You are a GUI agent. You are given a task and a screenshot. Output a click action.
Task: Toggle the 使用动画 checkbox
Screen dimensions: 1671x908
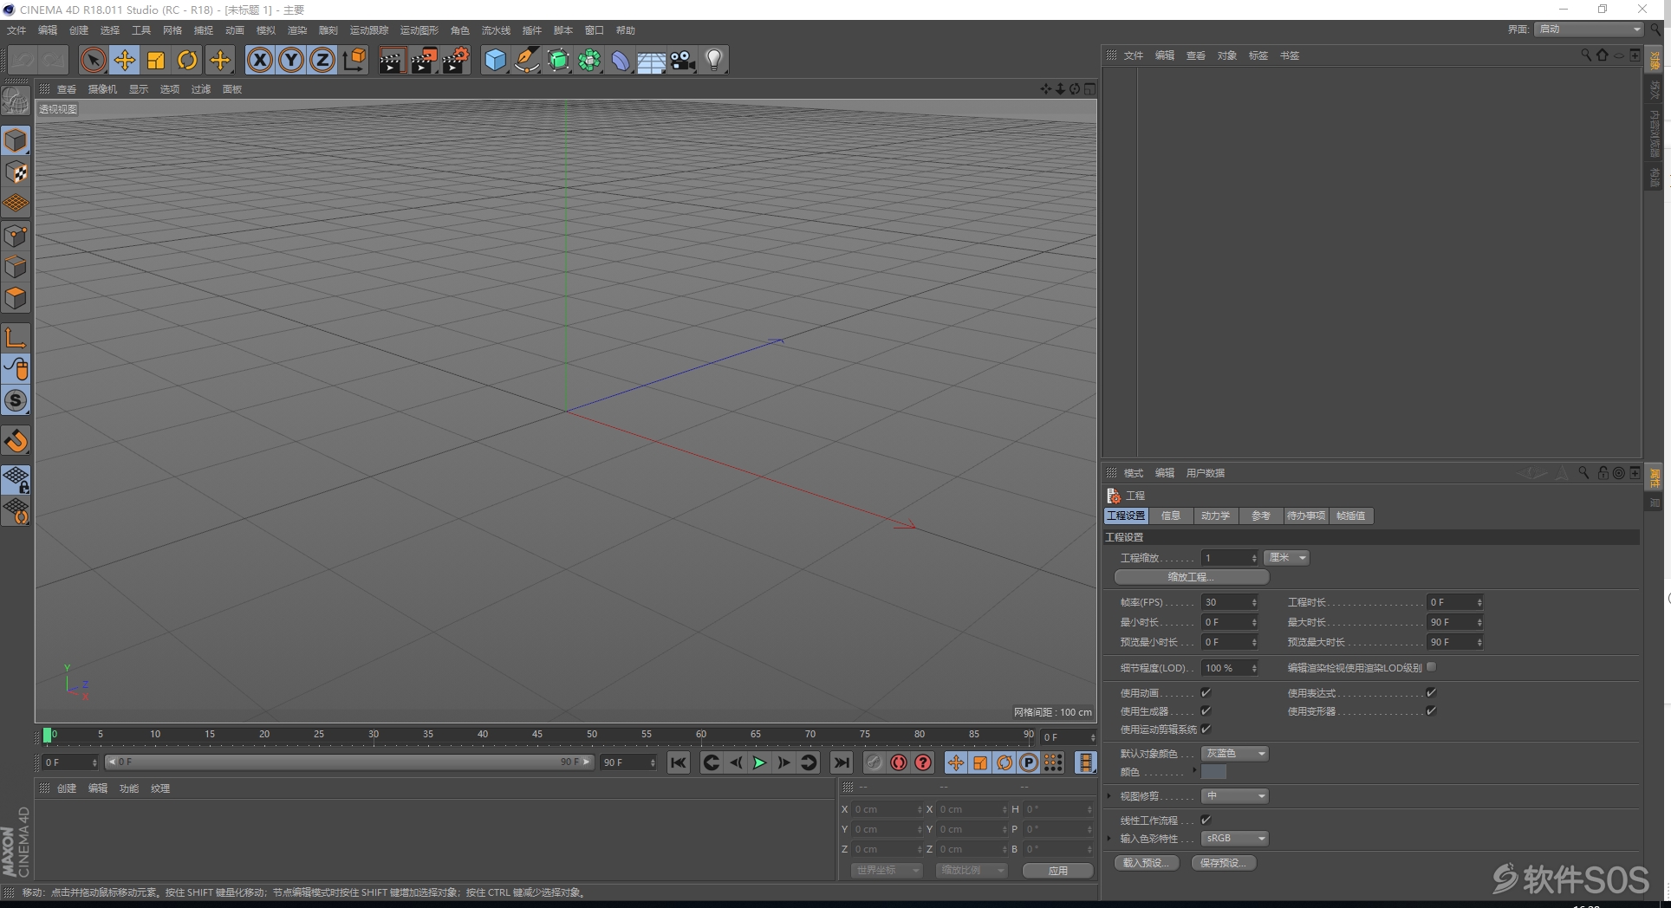(x=1206, y=692)
